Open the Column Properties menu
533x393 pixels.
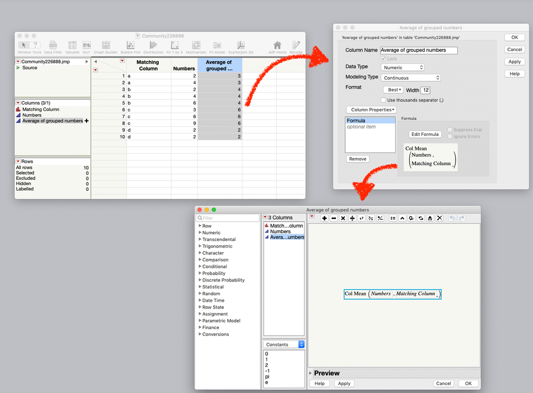[x=371, y=110]
